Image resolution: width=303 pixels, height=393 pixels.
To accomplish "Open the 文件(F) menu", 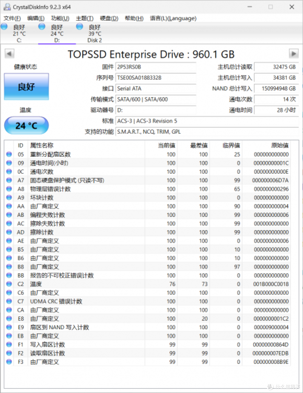I will (x=12, y=18).
